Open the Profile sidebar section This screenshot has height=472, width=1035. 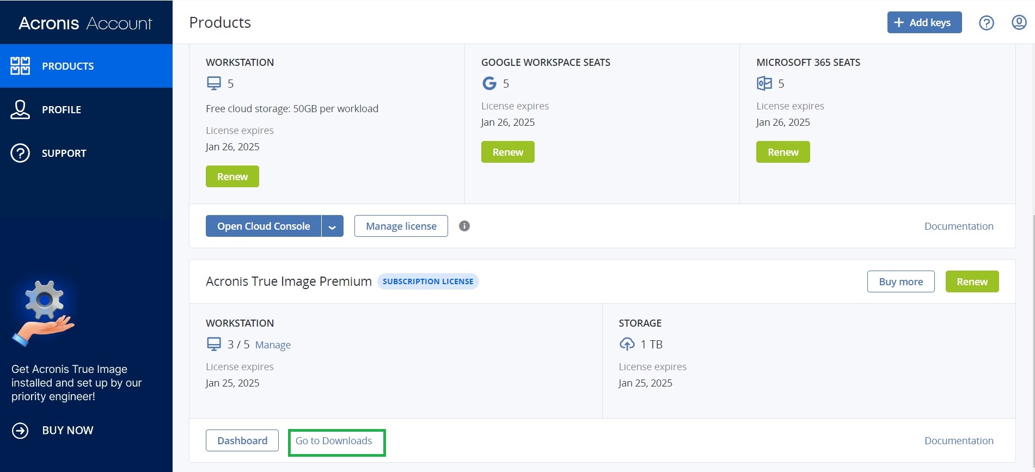pyautogui.click(x=61, y=109)
